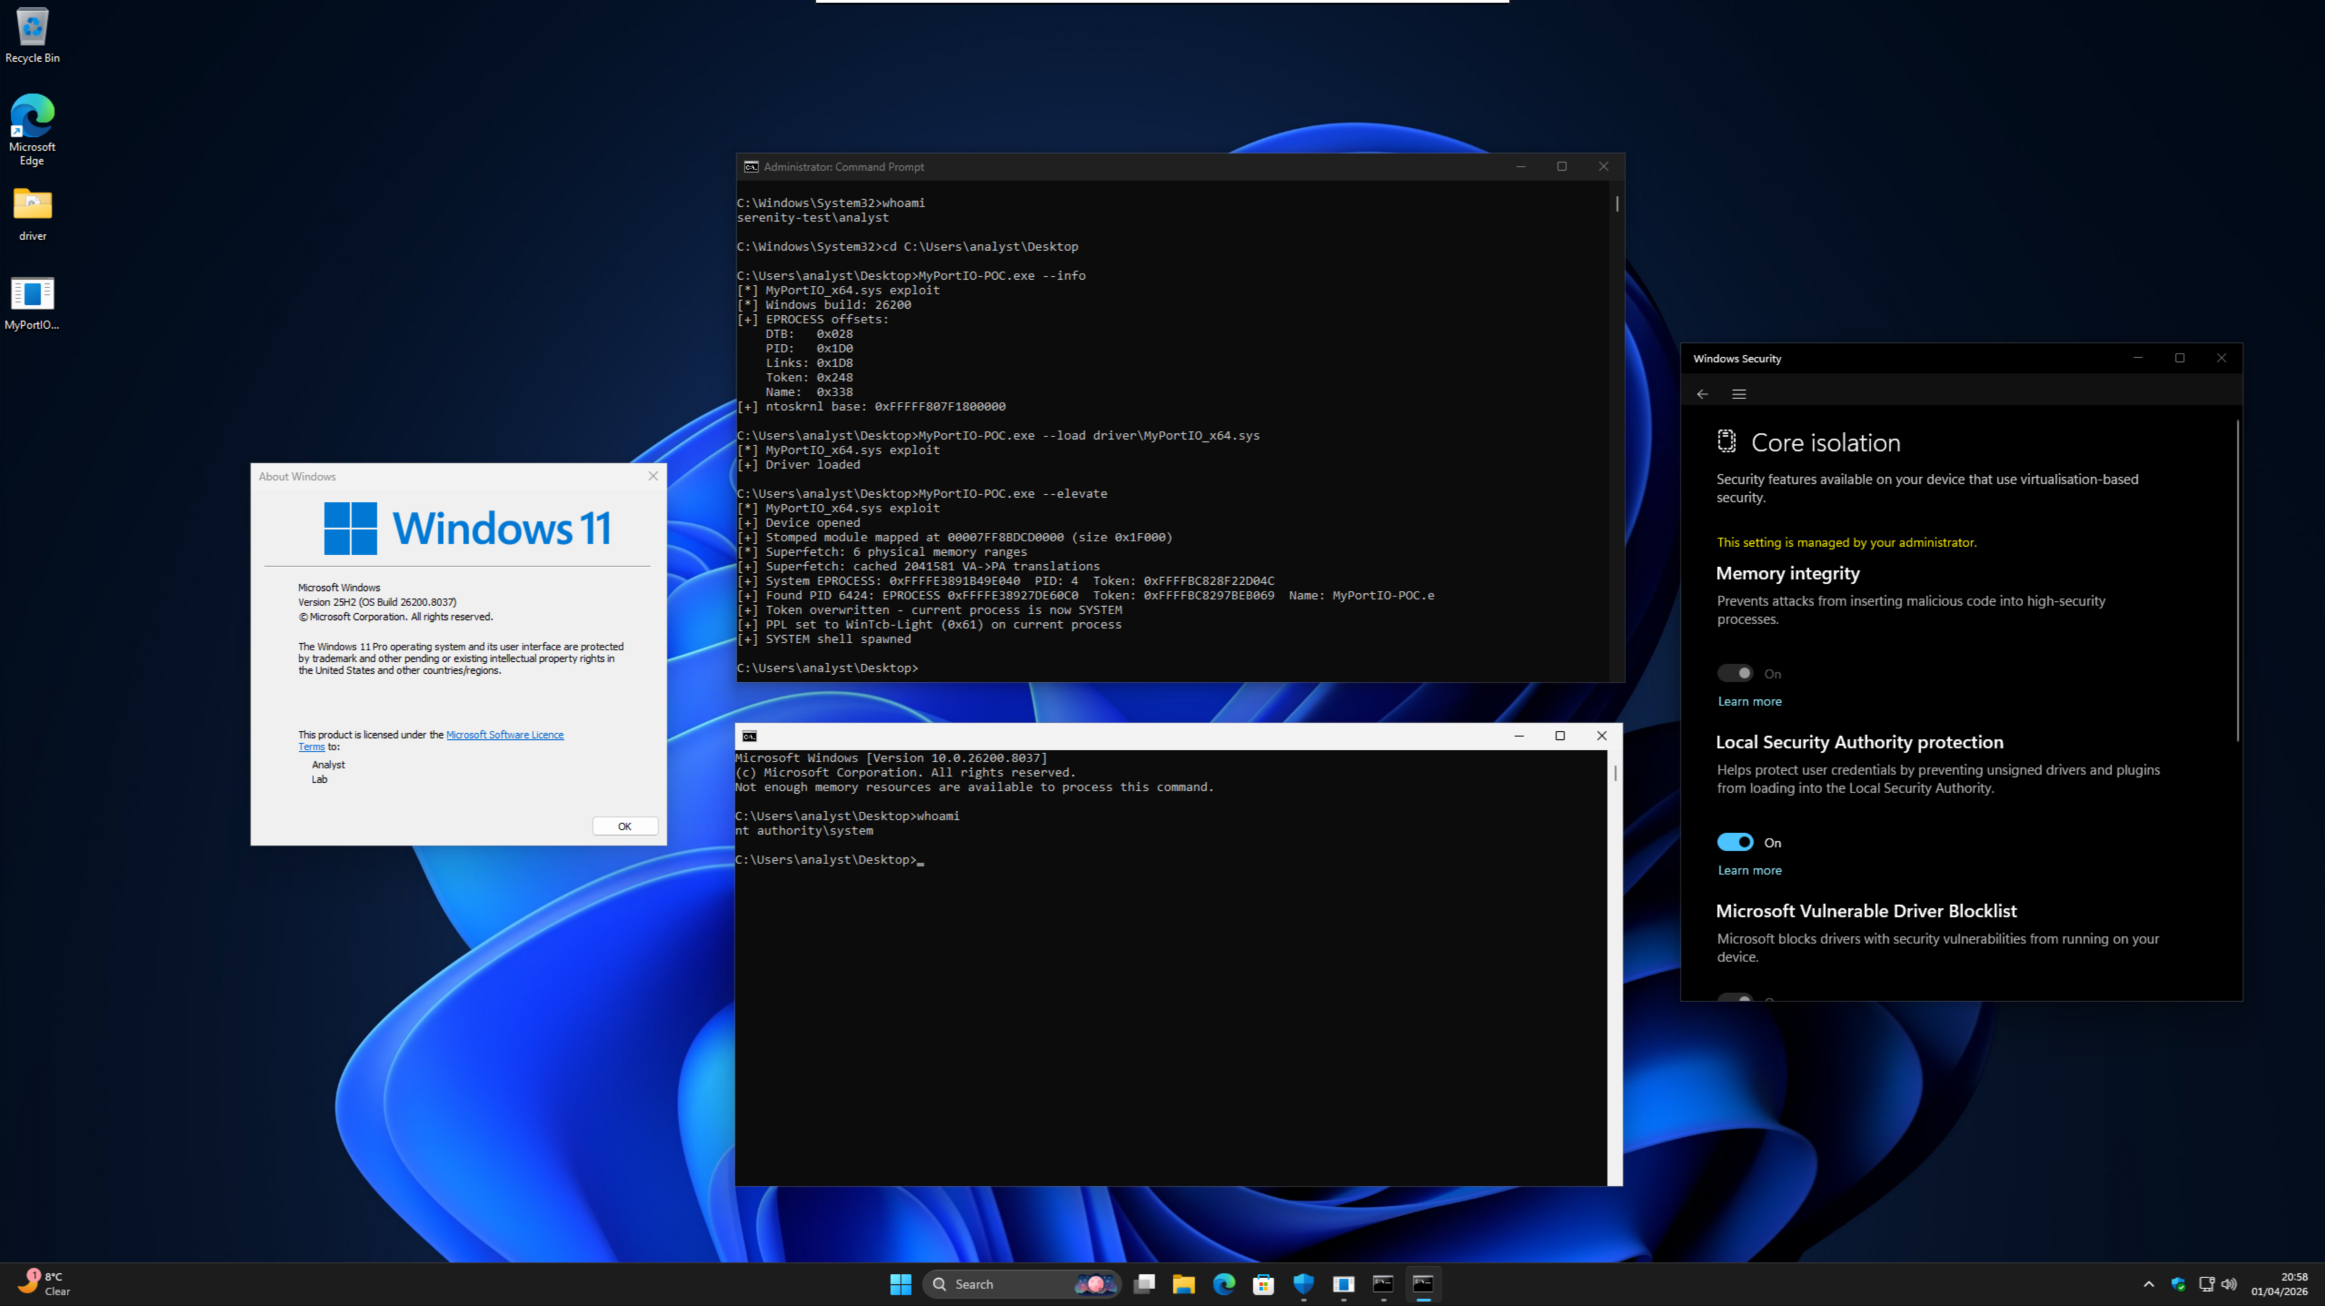Open File Explorer from the taskbar
This screenshot has width=2325, height=1306.
[1184, 1284]
